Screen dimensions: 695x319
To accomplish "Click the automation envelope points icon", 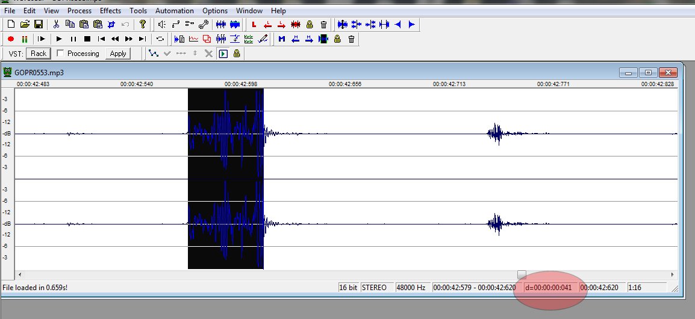I will coord(154,54).
